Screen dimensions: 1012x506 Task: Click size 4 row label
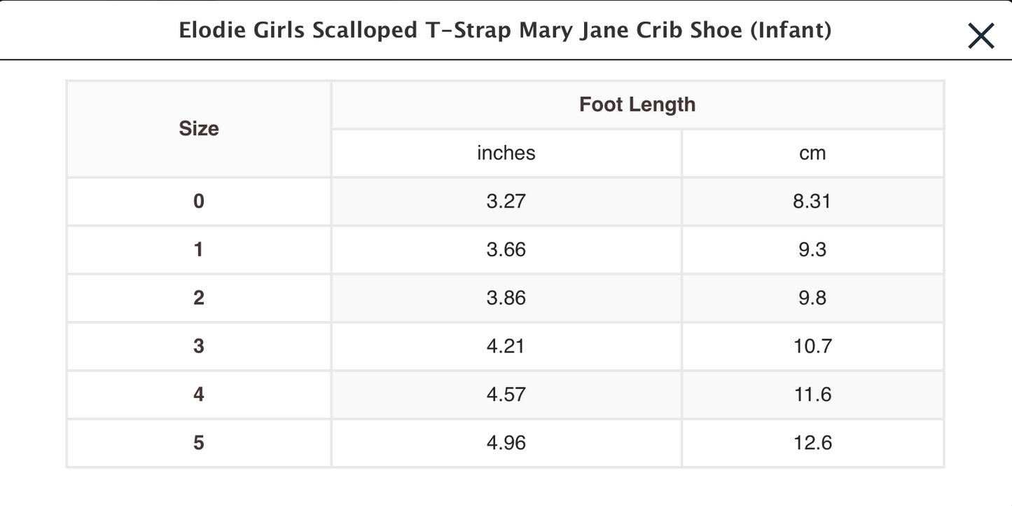coord(199,395)
